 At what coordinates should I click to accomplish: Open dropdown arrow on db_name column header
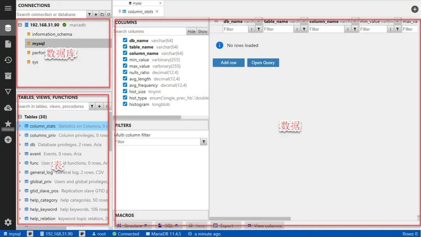(x=258, y=21)
